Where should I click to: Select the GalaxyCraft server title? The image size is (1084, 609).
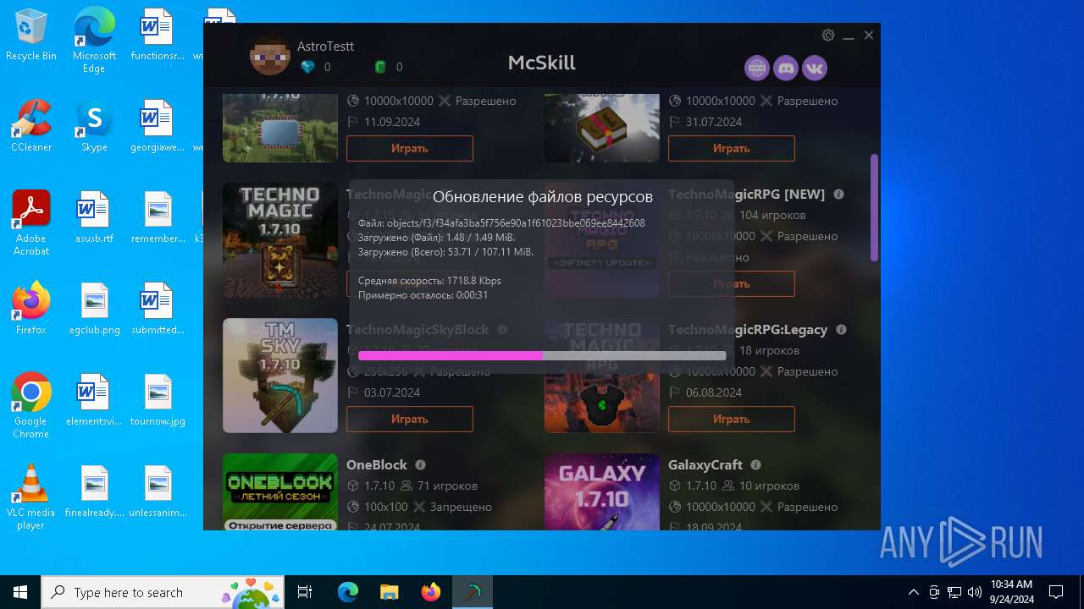(x=705, y=464)
